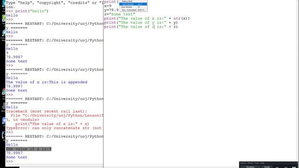Select Run... Customized menu entry
The width and height of the screenshot is (299, 168).
click(133, 10)
